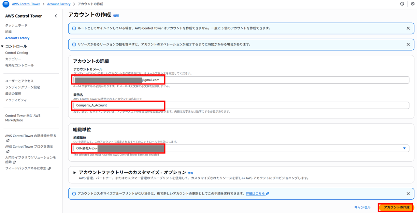
Task: Click the アカウントの作成 button
Action: click(x=396, y=207)
